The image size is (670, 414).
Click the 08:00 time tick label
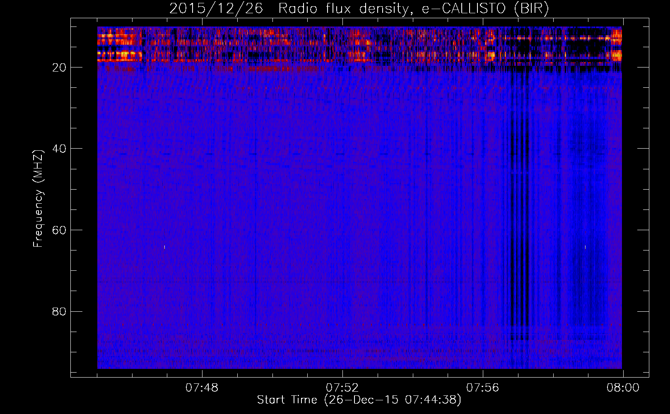click(623, 388)
